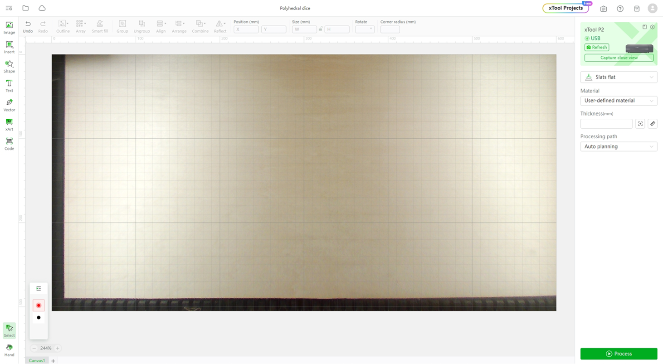
Task: Click the auto-measure thickness icon
Action: [640, 124]
